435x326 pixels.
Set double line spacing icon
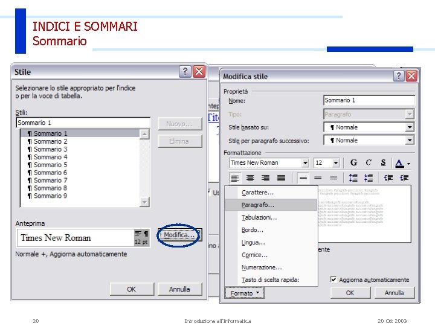coord(333,178)
